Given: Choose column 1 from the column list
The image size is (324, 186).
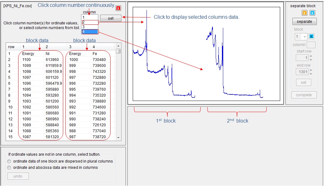Looking at the screenshot, I should click(x=90, y=18).
